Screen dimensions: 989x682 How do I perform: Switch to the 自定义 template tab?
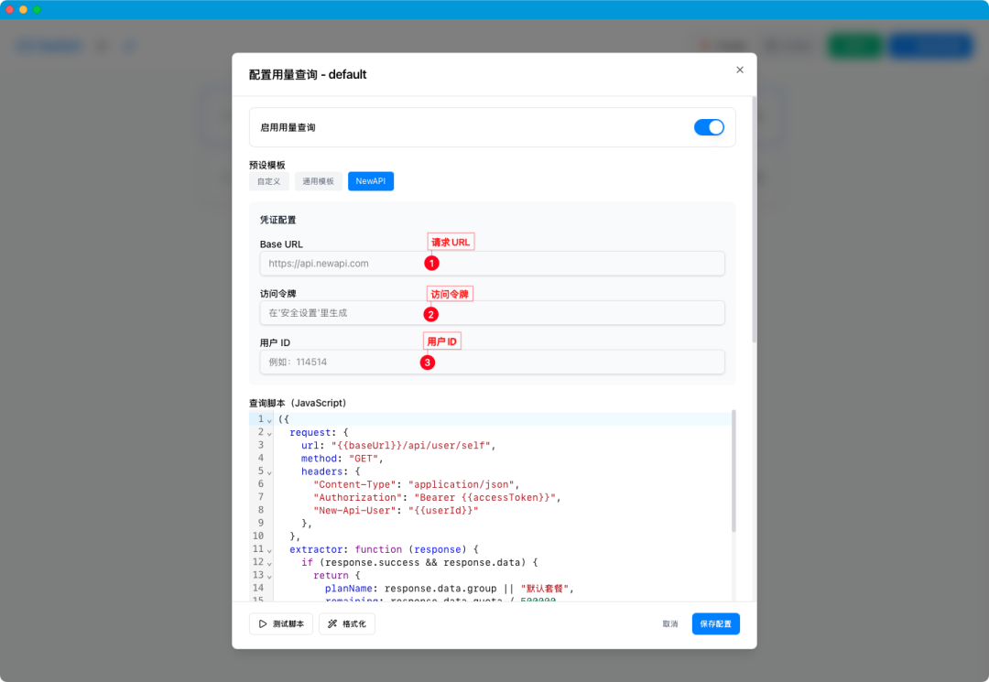268,180
